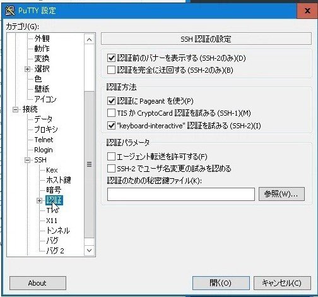Select 接続 category item
Screen dimensions: 318x297
coord(30,109)
